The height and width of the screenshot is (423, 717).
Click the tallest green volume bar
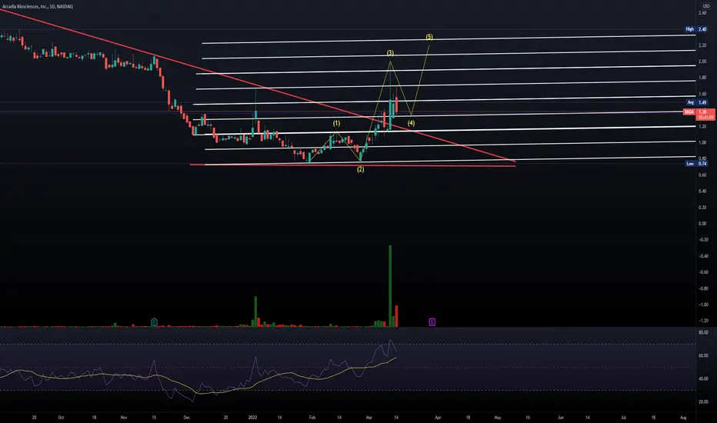pyautogui.click(x=390, y=286)
